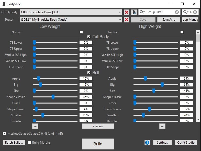Click Save As... button
This screenshot has height=151, width=201.
pyautogui.click(x=169, y=20)
